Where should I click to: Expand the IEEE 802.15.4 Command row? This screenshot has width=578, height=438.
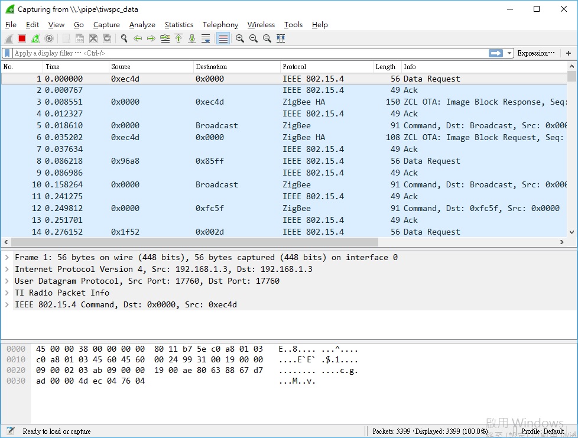7,304
